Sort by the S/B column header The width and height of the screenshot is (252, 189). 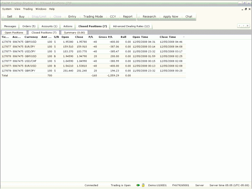tap(56, 37)
